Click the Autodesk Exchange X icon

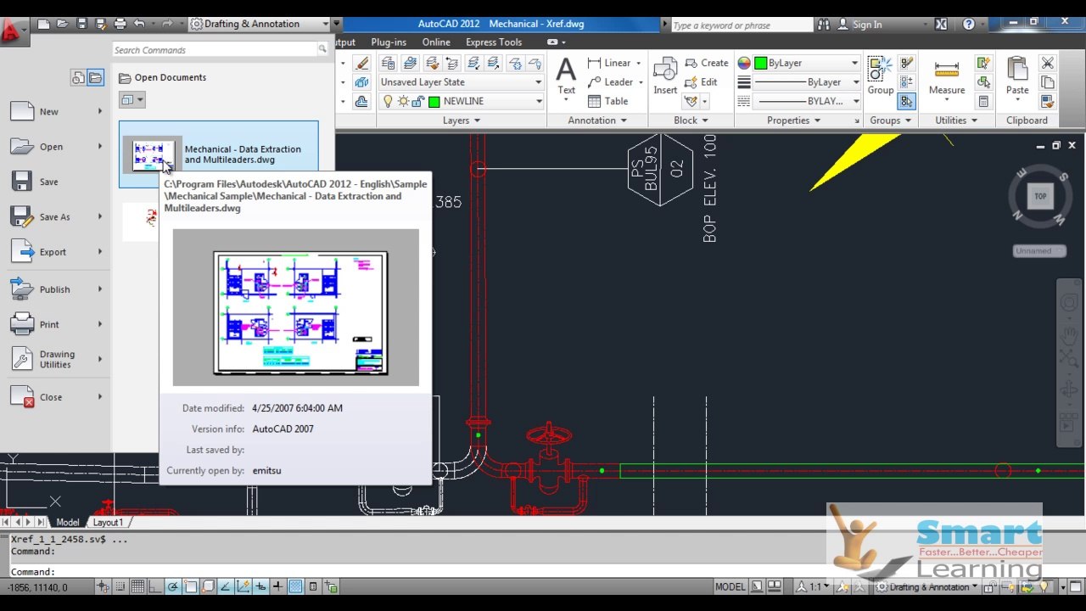pyautogui.click(x=942, y=25)
